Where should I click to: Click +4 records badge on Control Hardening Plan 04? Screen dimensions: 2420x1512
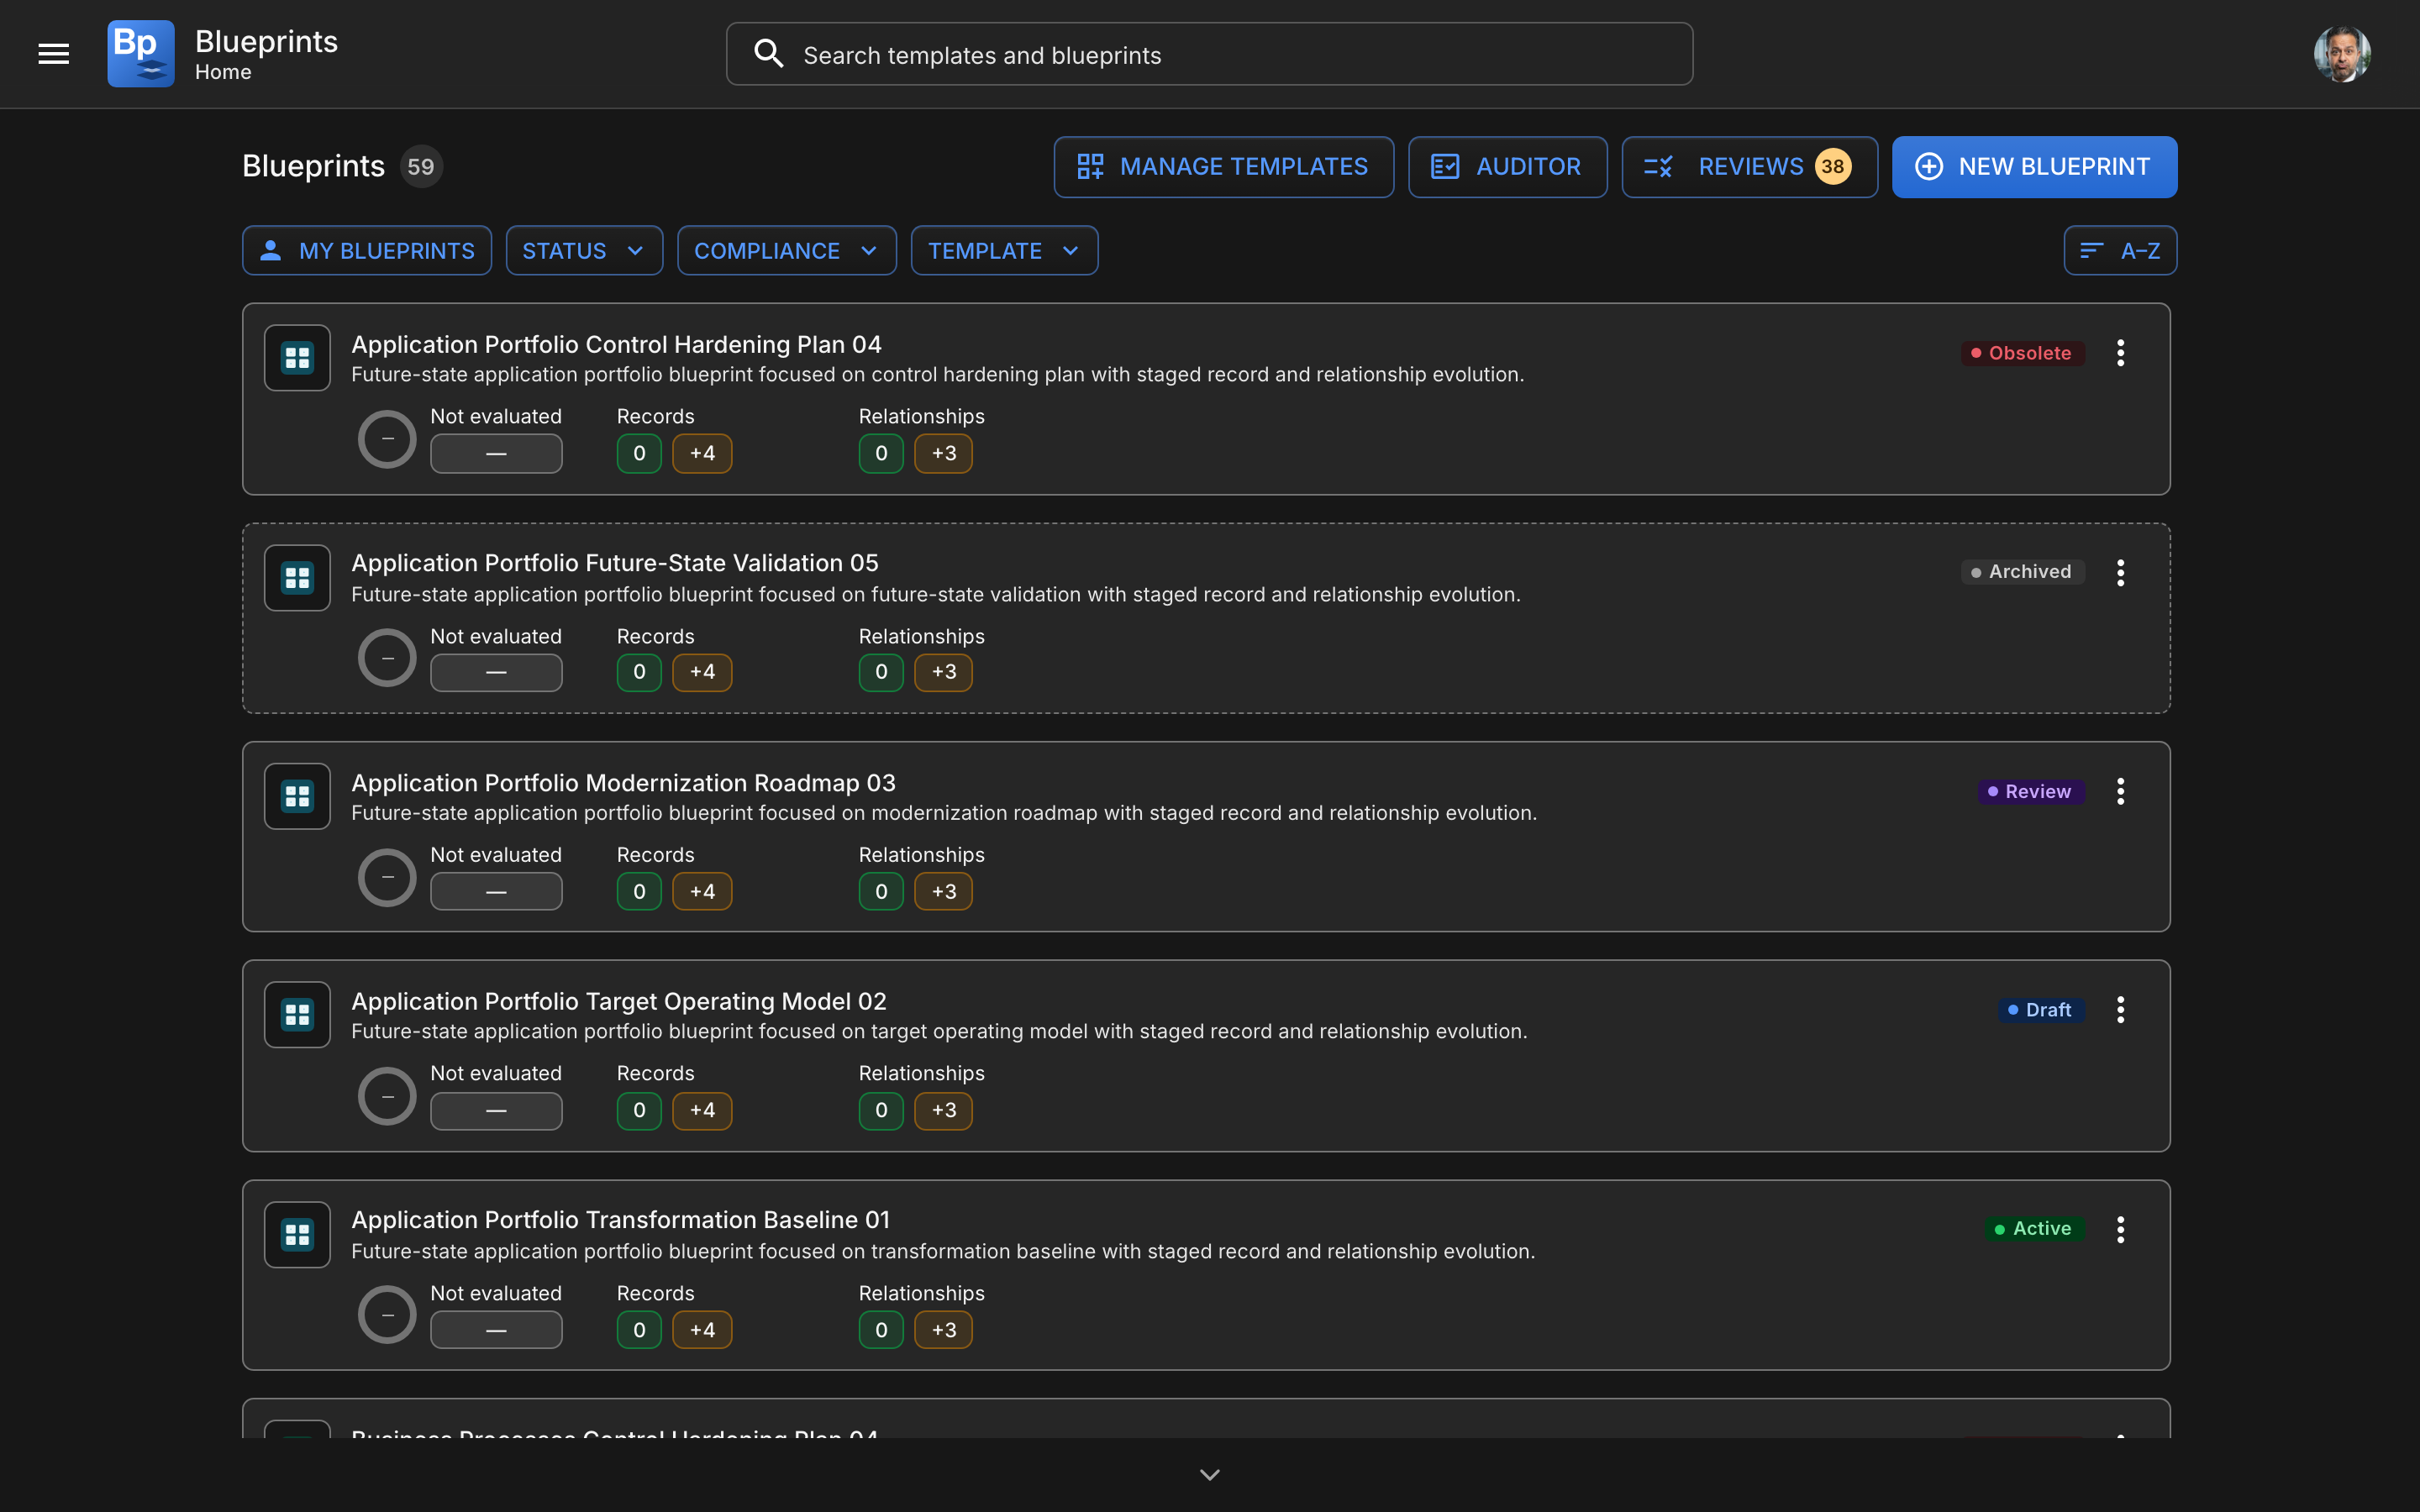point(702,454)
